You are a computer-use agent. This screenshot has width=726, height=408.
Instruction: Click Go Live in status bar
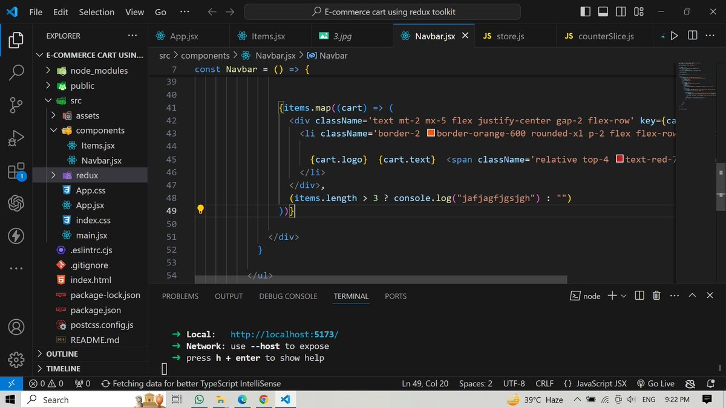click(656, 383)
